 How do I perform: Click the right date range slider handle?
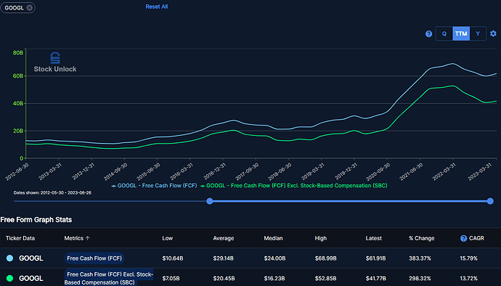490,201
